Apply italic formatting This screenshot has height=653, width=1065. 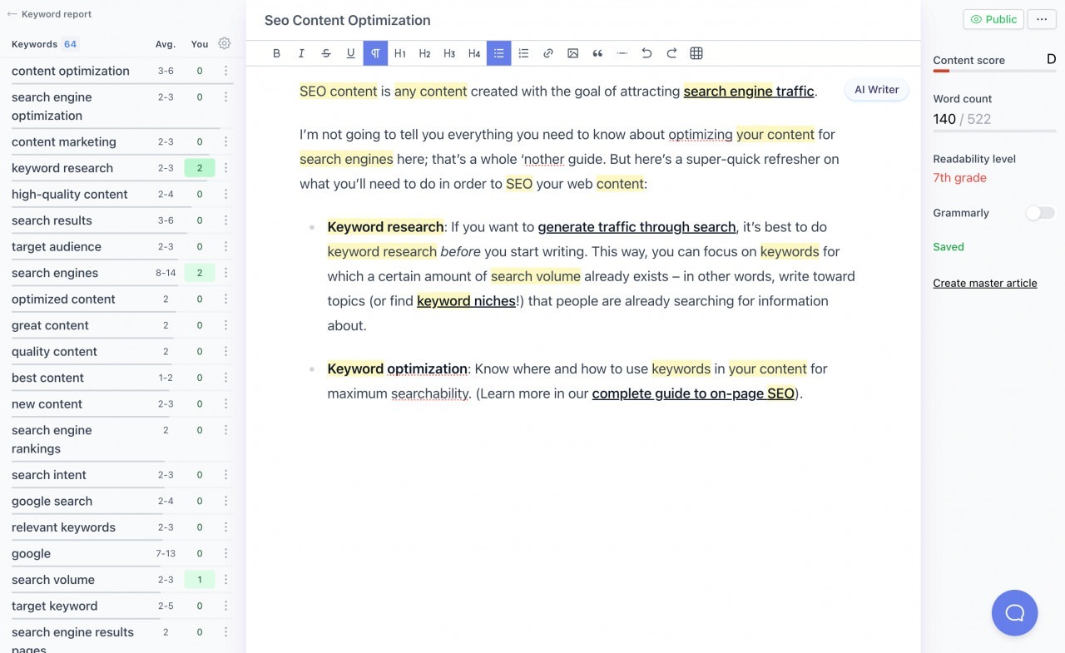pos(301,53)
